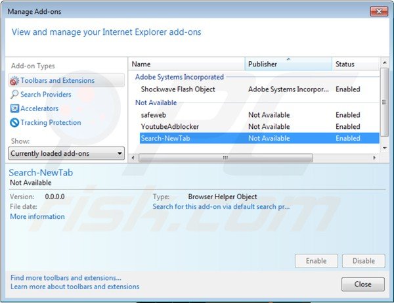Open the Accelerators add-on type
The height and width of the screenshot is (303, 394).
click(39, 108)
